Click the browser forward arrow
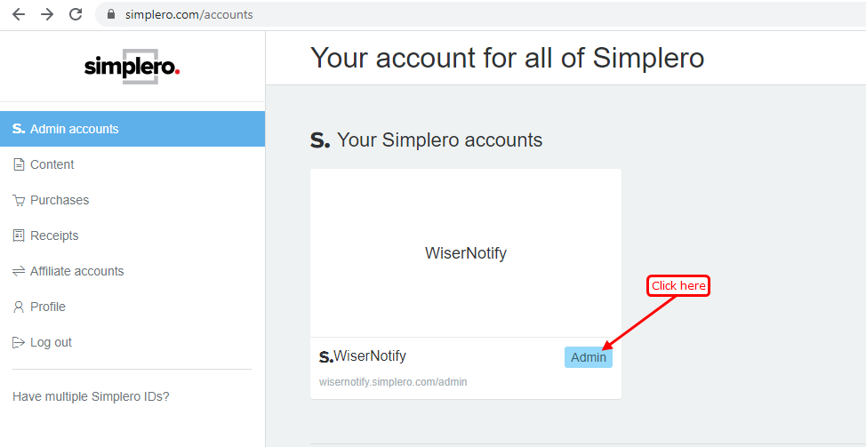The height and width of the screenshot is (447, 866). [x=47, y=14]
